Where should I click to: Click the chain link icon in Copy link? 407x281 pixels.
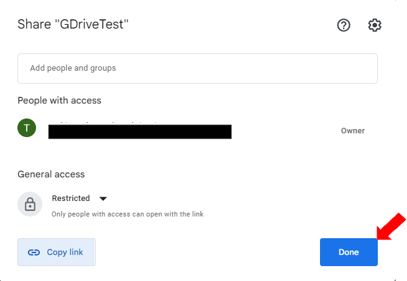34,252
